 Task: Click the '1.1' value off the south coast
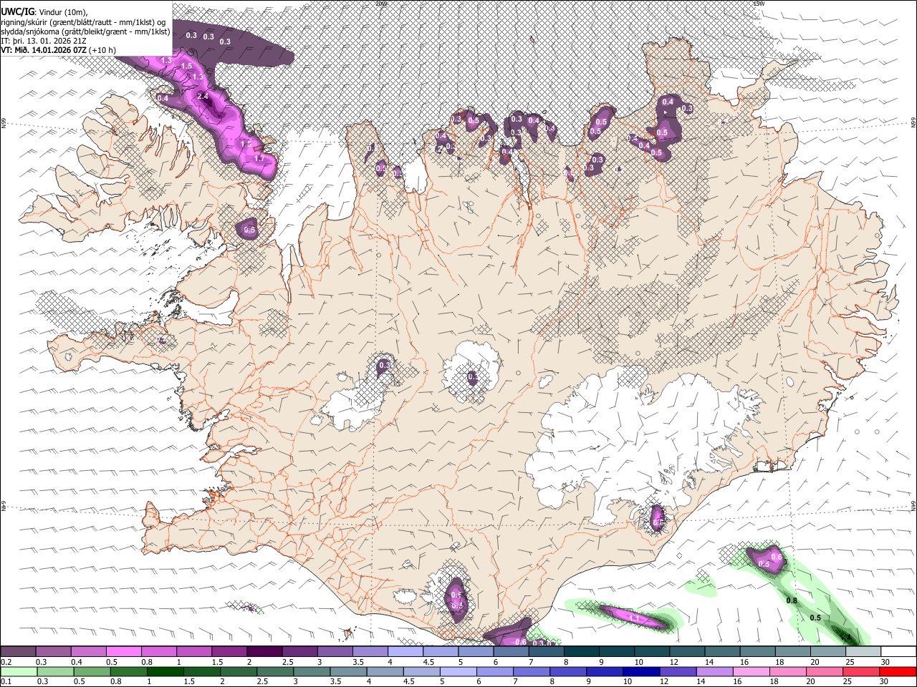634,618
